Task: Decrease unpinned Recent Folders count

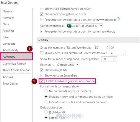Action: pyautogui.click(x=115, y=60)
